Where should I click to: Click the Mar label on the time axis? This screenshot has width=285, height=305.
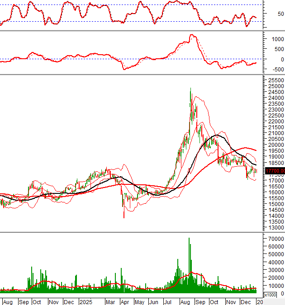tap(110, 301)
